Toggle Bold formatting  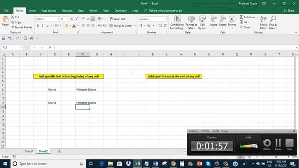[38, 26]
